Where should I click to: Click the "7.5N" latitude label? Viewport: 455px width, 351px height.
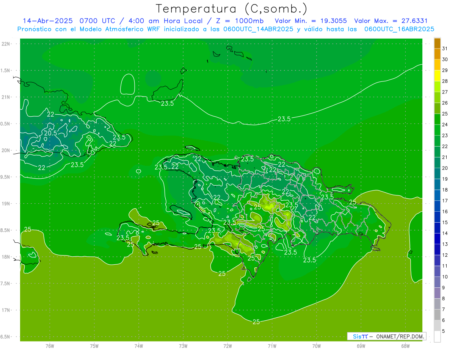(5, 284)
